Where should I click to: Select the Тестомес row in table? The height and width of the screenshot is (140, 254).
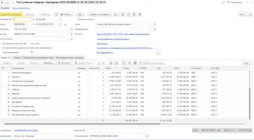click(125, 77)
